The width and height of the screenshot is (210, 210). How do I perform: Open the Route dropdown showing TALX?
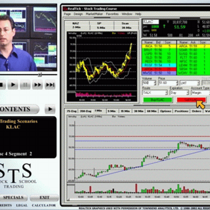point(155,92)
